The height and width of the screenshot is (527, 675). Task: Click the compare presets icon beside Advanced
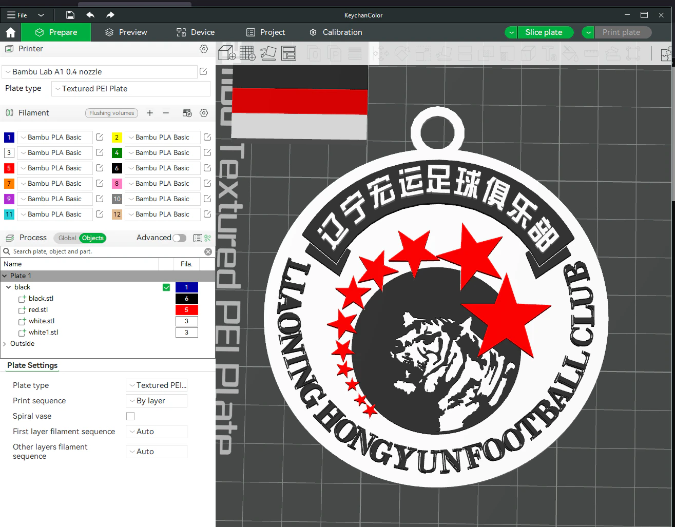pos(207,238)
